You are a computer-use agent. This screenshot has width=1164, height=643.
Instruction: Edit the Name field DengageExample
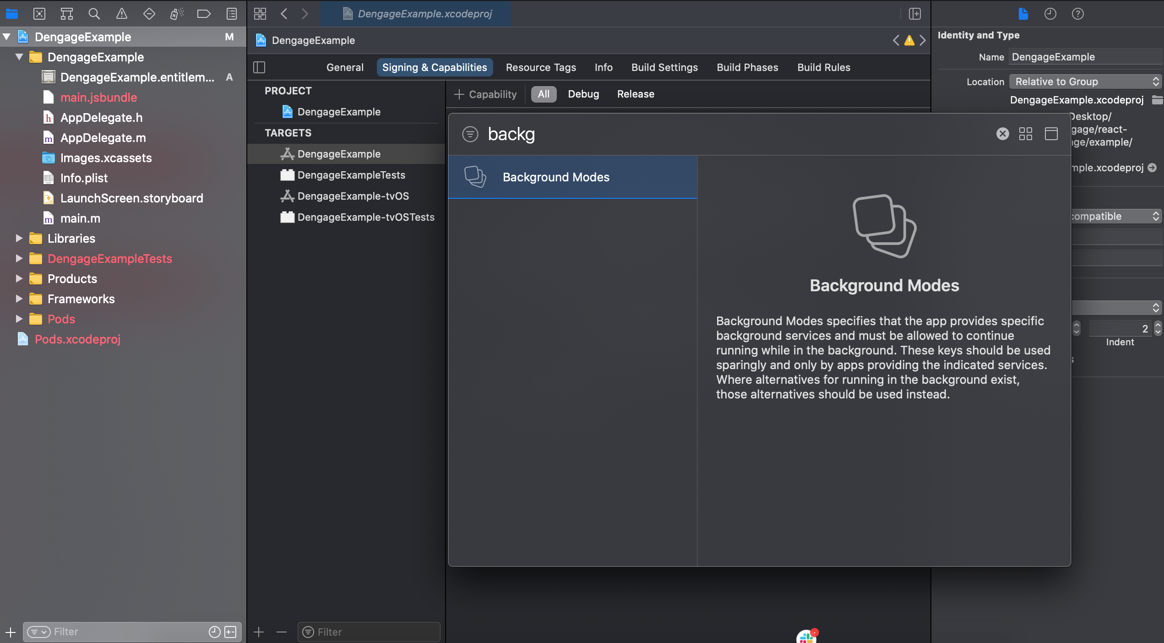click(1085, 57)
